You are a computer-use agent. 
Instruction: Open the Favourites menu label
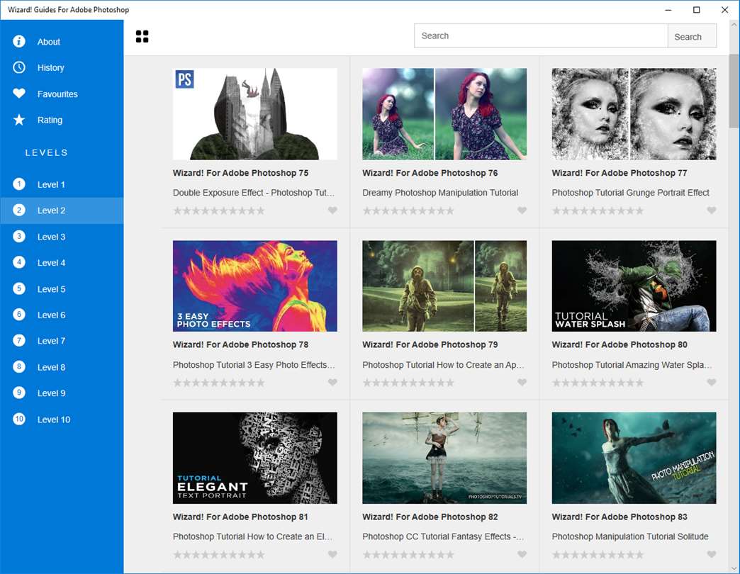57,94
